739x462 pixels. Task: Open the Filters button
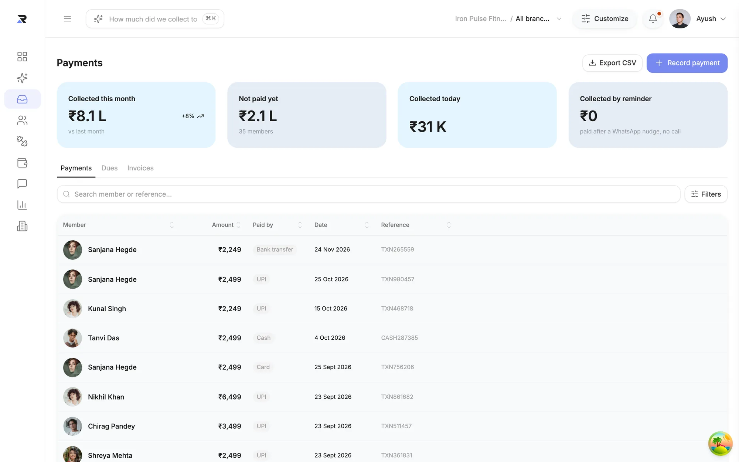click(706, 194)
